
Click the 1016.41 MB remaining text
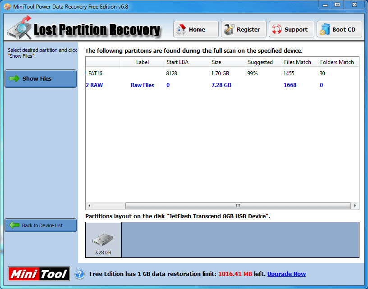click(x=235, y=274)
